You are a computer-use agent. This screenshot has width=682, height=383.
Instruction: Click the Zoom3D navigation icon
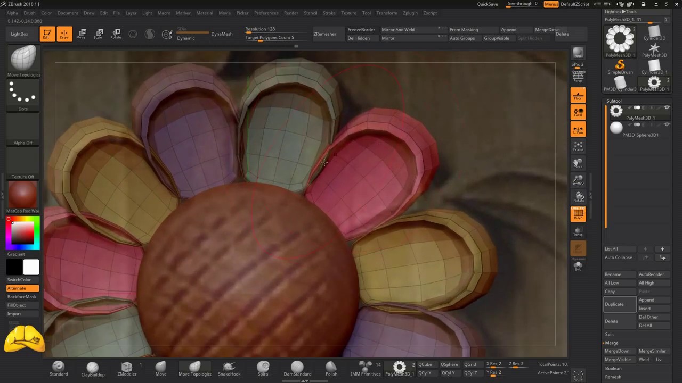point(578,180)
